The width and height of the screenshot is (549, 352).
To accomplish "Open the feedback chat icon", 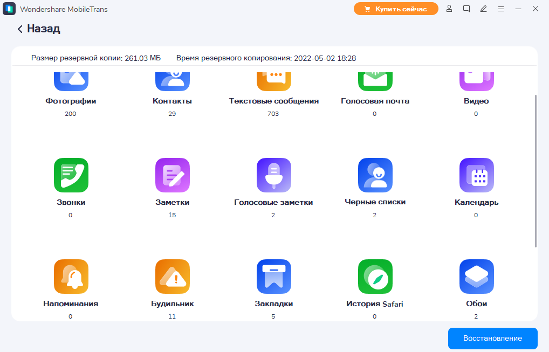I will [x=466, y=9].
